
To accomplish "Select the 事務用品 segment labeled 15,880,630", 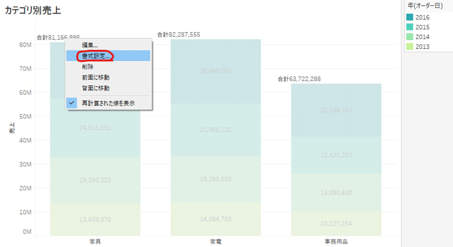I will tap(336, 193).
